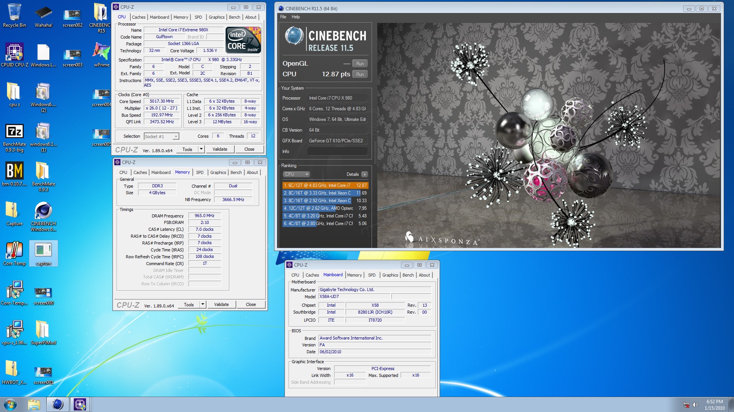Select ranking row 1 6C/12T 4.83 GHz
The height and width of the screenshot is (412, 734).
tap(325, 185)
